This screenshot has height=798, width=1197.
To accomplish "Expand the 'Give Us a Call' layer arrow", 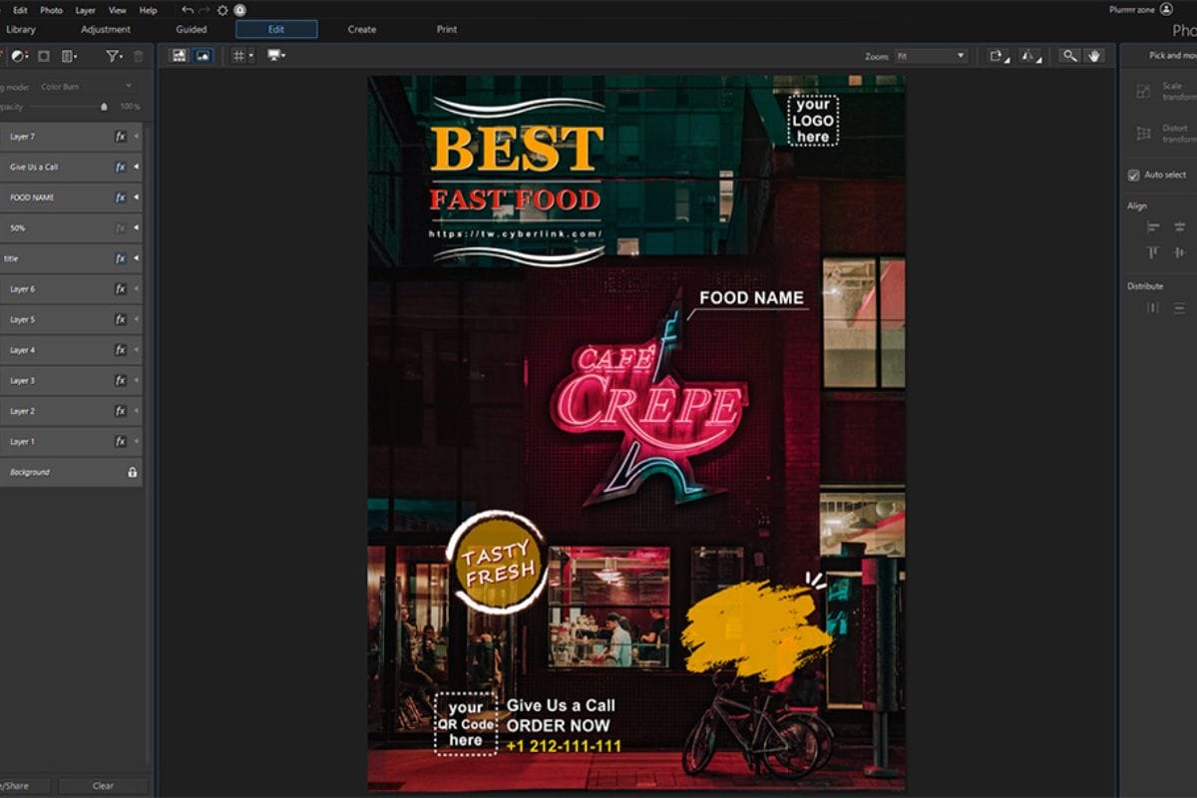I will [137, 168].
